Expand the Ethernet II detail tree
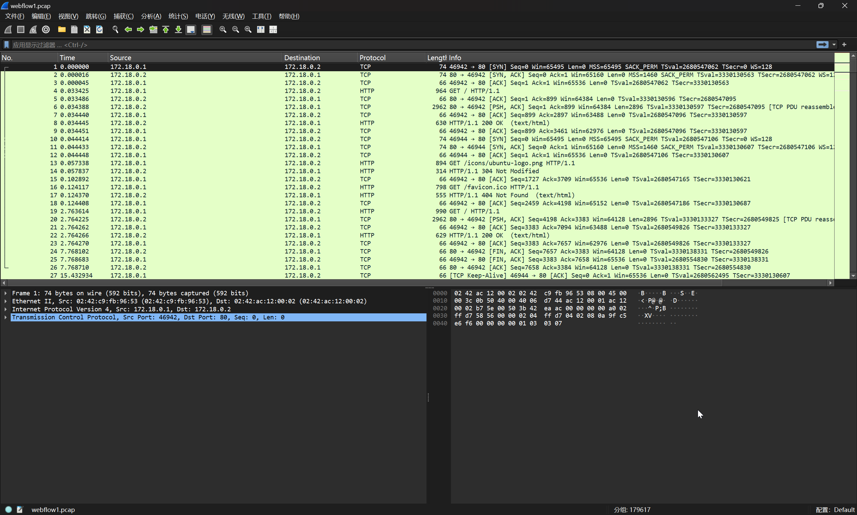Screen dimensions: 857x515 tap(6, 301)
